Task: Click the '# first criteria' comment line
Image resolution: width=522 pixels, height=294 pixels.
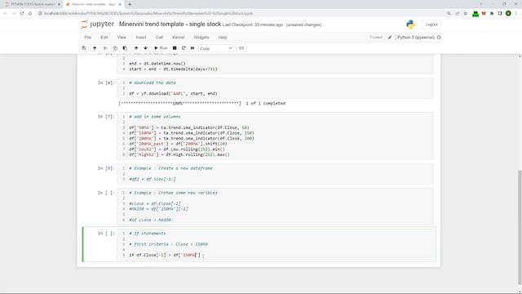Action: click(x=168, y=244)
